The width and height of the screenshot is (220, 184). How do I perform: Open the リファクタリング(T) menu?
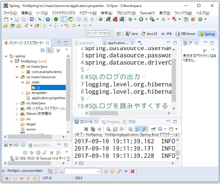tap(63, 13)
